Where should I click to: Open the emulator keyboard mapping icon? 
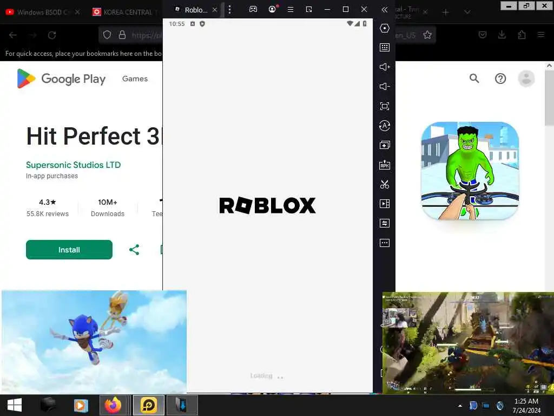[385, 48]
